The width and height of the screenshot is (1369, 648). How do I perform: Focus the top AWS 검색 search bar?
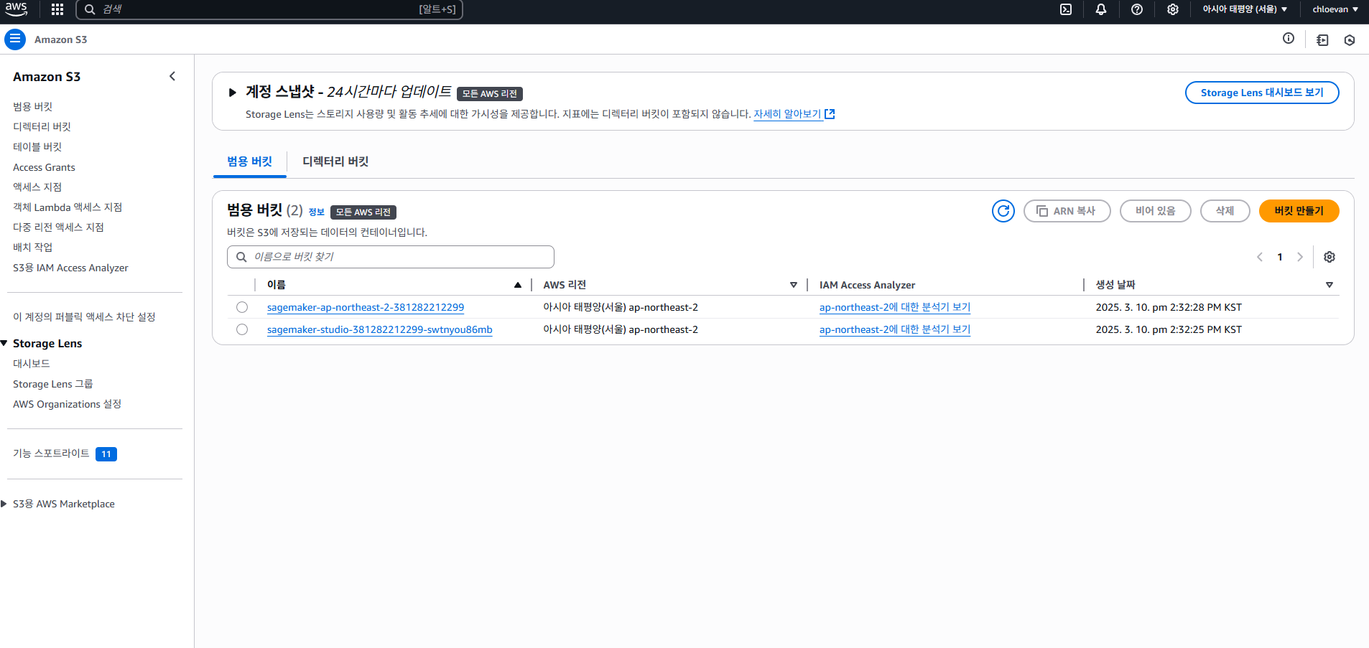[269, 9]
